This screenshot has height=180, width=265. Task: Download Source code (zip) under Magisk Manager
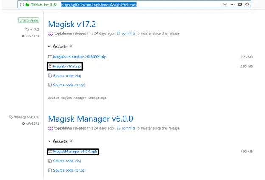[67, 161]
